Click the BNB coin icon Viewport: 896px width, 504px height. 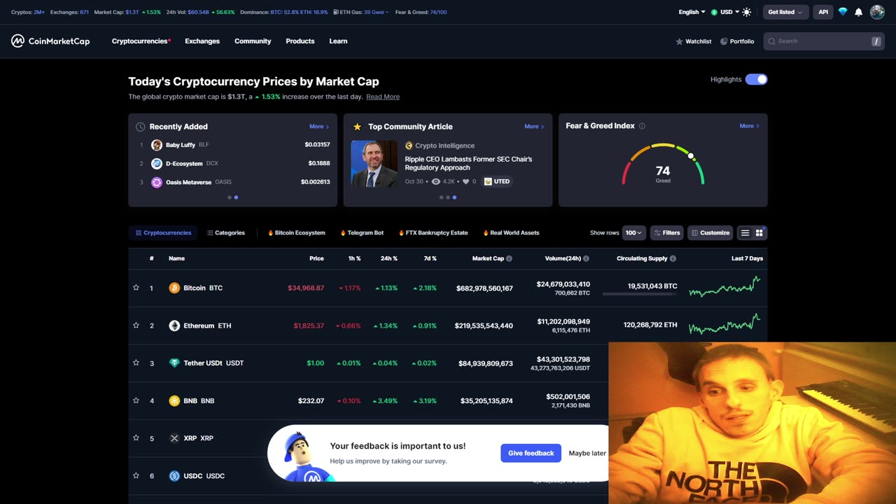pyautogui.click(x=174, y=401)
